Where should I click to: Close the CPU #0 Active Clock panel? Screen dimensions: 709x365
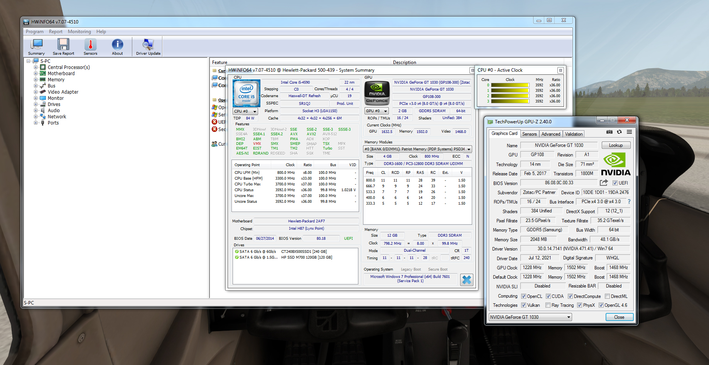click(x=560, y=70)
